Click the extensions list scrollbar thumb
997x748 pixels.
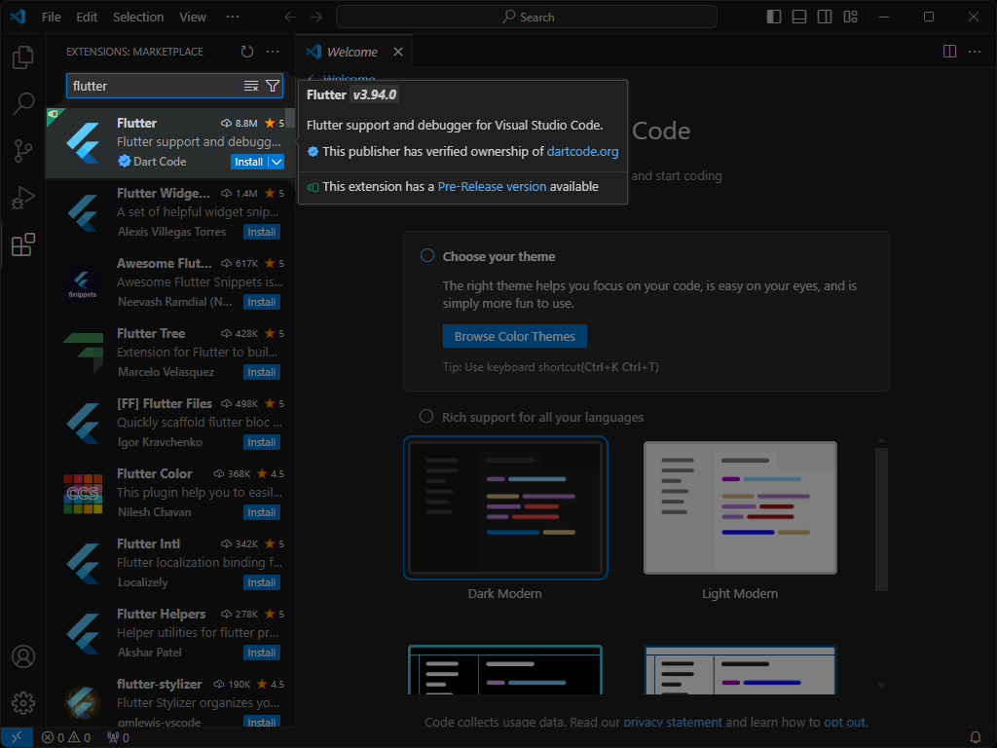(x=290, y=118)
